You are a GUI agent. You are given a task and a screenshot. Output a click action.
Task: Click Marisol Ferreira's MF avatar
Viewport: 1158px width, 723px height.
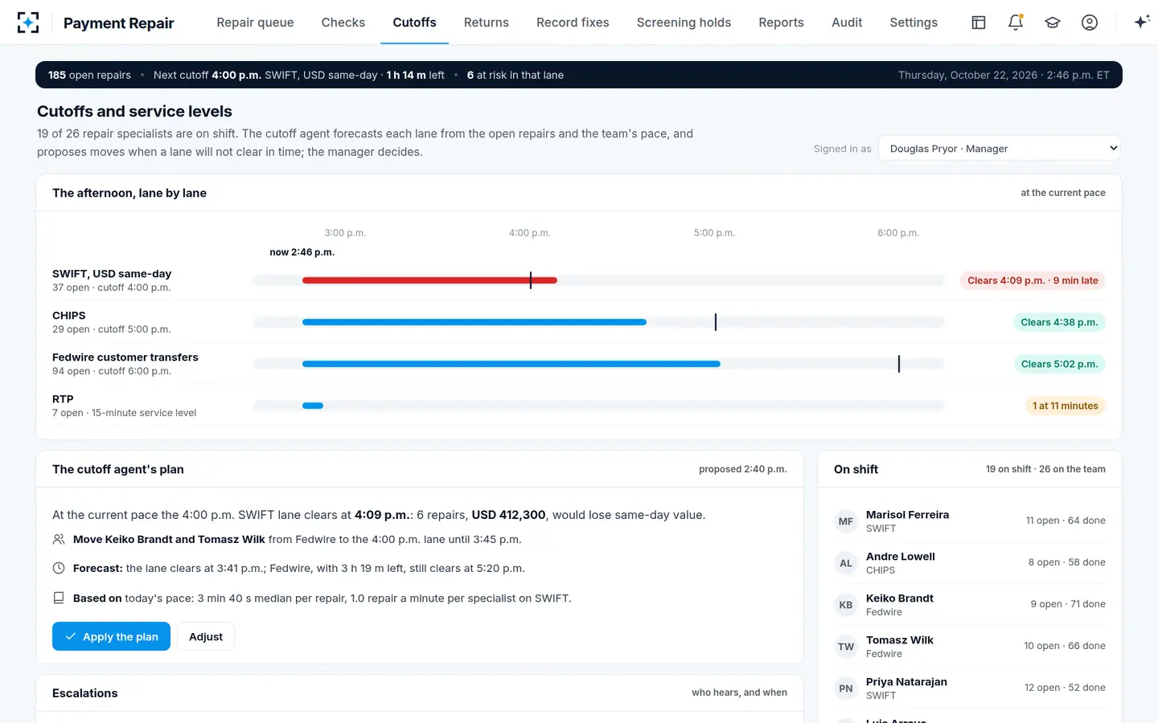(x=846, y=521)
